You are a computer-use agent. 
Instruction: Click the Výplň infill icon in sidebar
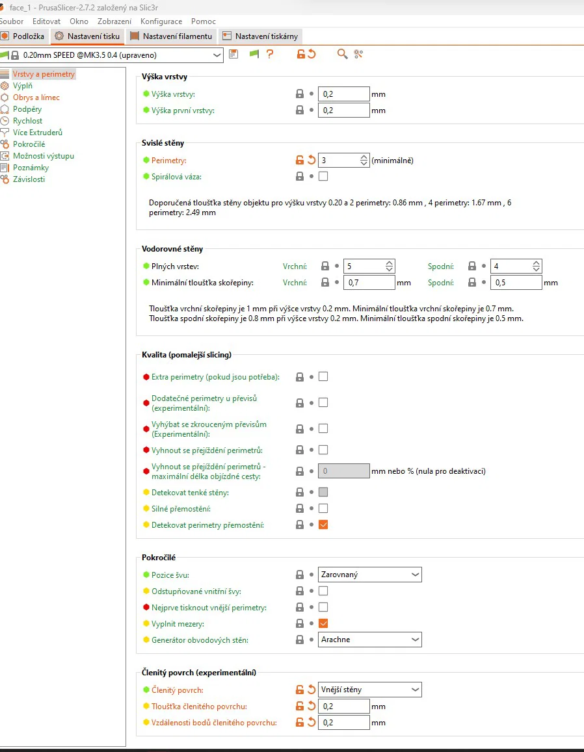click(x=5, y=86)
